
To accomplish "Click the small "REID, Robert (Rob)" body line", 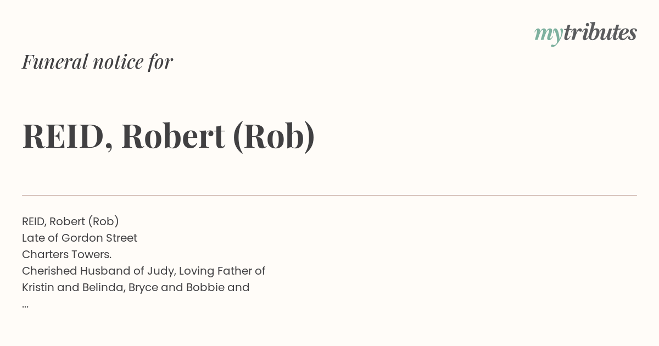I will pos(70,221).
